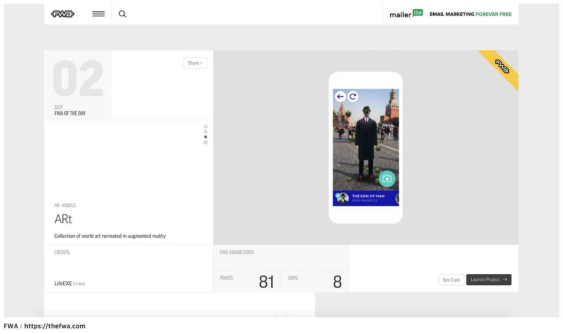Image resolution: width=563 pixels, height=334 pixels.
Task: Open the AR - MOBILE category label
Action: pyautogui.click(x=65, y=205)
